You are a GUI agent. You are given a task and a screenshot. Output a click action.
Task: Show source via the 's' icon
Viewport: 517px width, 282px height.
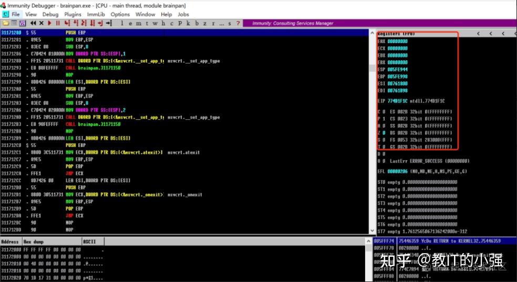pos(230,24)
